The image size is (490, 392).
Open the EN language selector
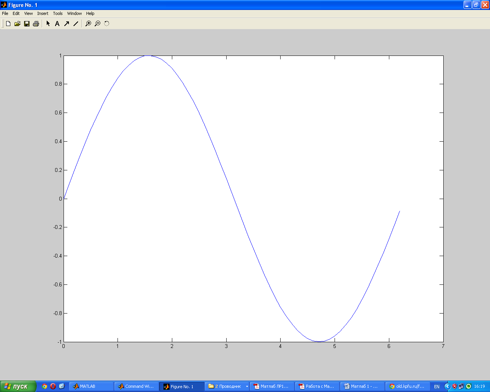coord(437,387)
